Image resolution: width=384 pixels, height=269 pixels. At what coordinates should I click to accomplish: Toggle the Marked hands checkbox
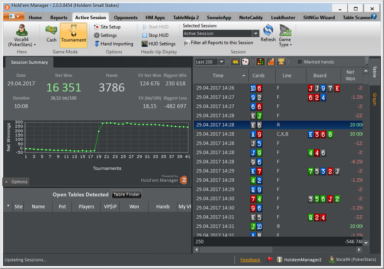tap(300, 62)
